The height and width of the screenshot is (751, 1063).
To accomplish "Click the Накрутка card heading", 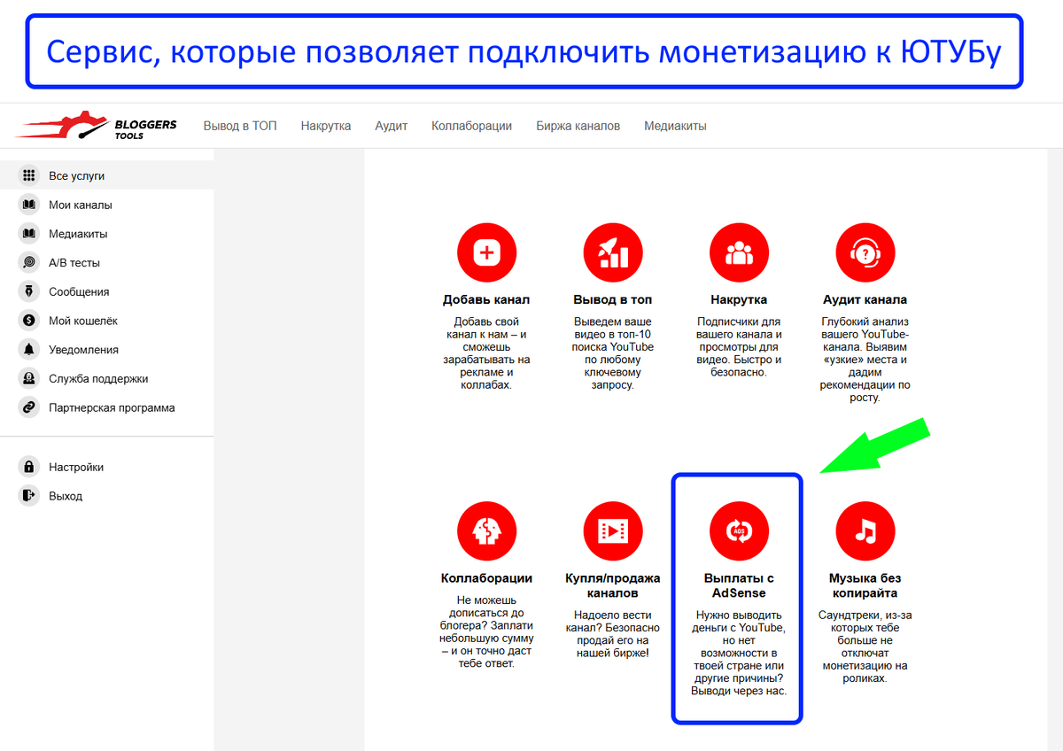I will click(x=739, y=300).
